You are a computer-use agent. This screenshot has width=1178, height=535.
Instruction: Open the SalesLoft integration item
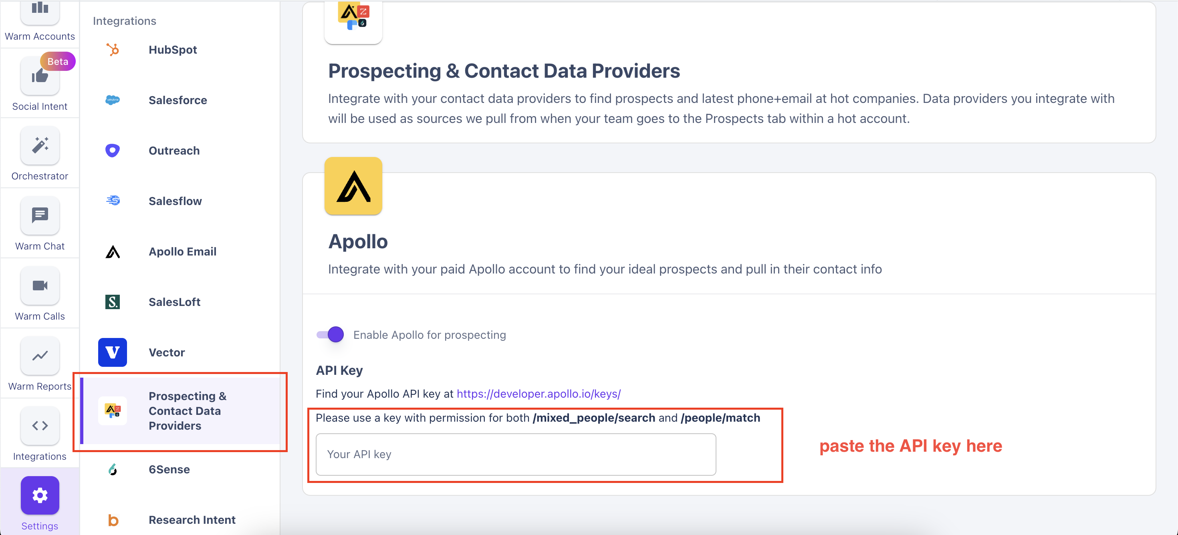[174, 302]
